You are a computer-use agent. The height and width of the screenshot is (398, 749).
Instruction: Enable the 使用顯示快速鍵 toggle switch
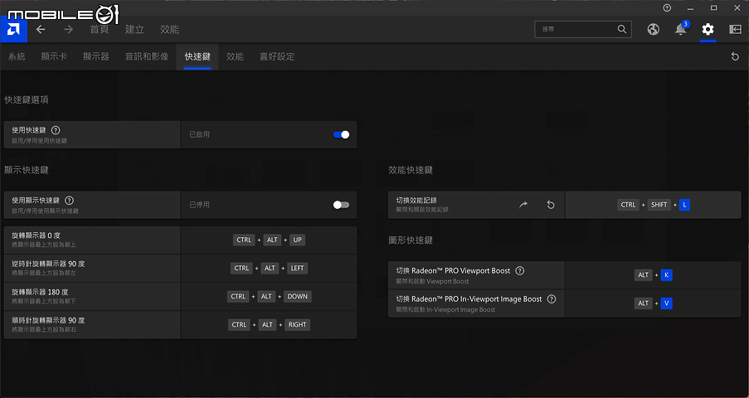(x=341, y=205)
